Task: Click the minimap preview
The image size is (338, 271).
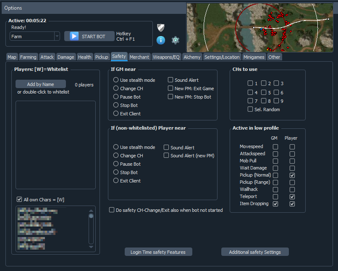Action: 260,28
